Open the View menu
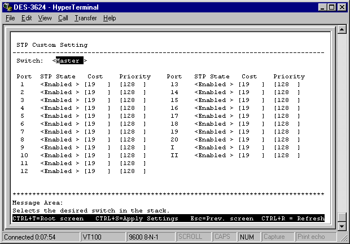 [45, 18]
